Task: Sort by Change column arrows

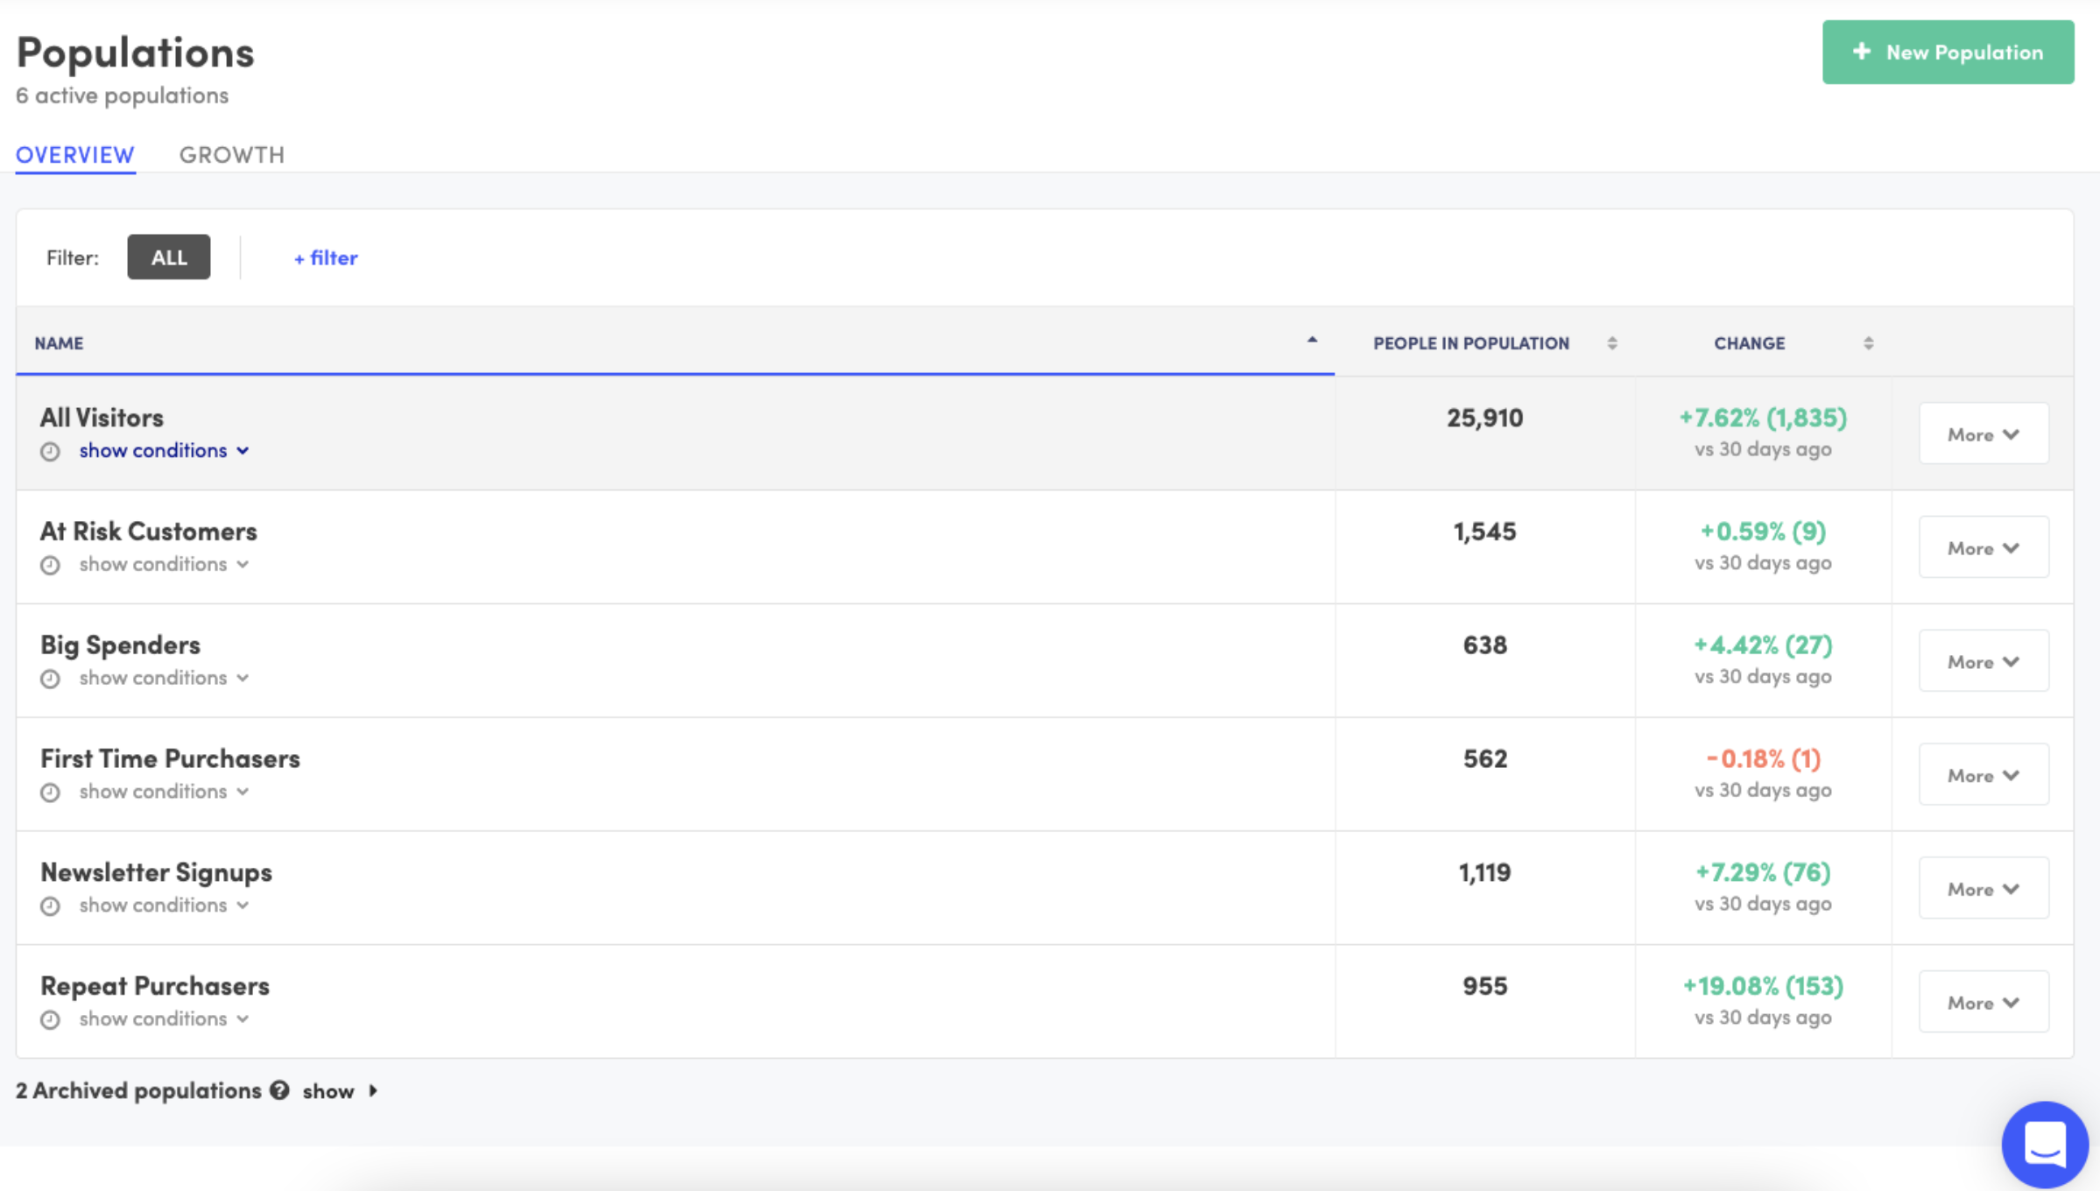Action: (1869, 343)
